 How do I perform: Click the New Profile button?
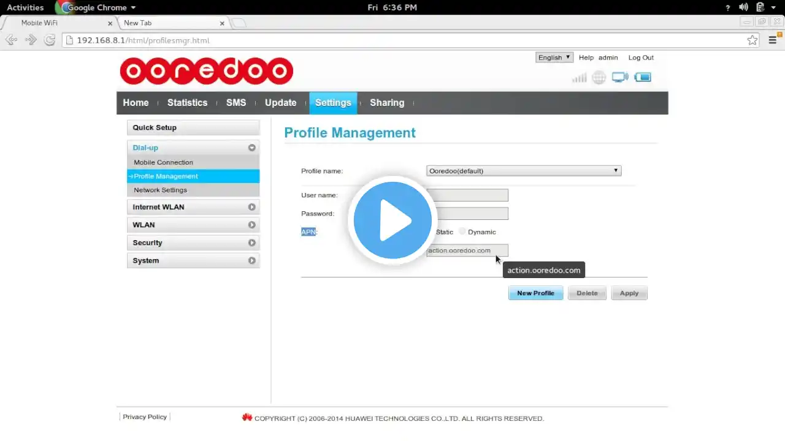point(535,293)
